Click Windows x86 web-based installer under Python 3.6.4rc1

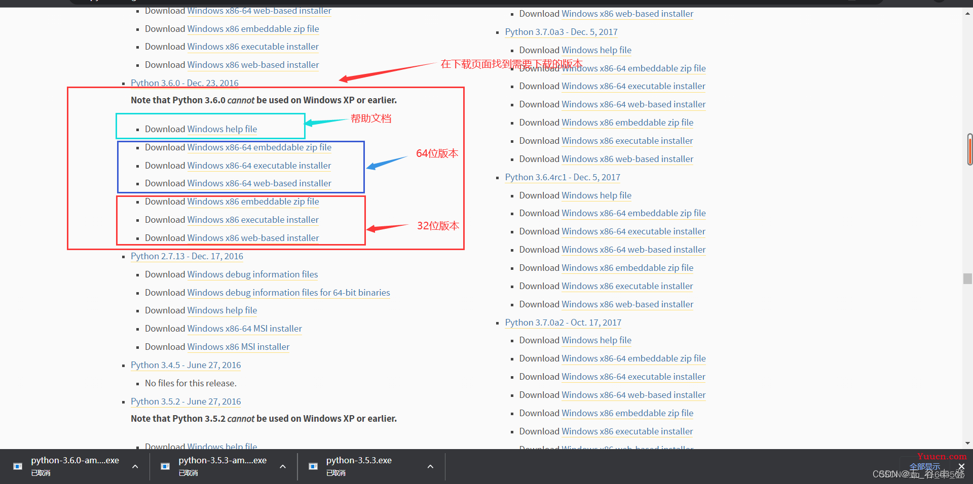click(627, 304)
